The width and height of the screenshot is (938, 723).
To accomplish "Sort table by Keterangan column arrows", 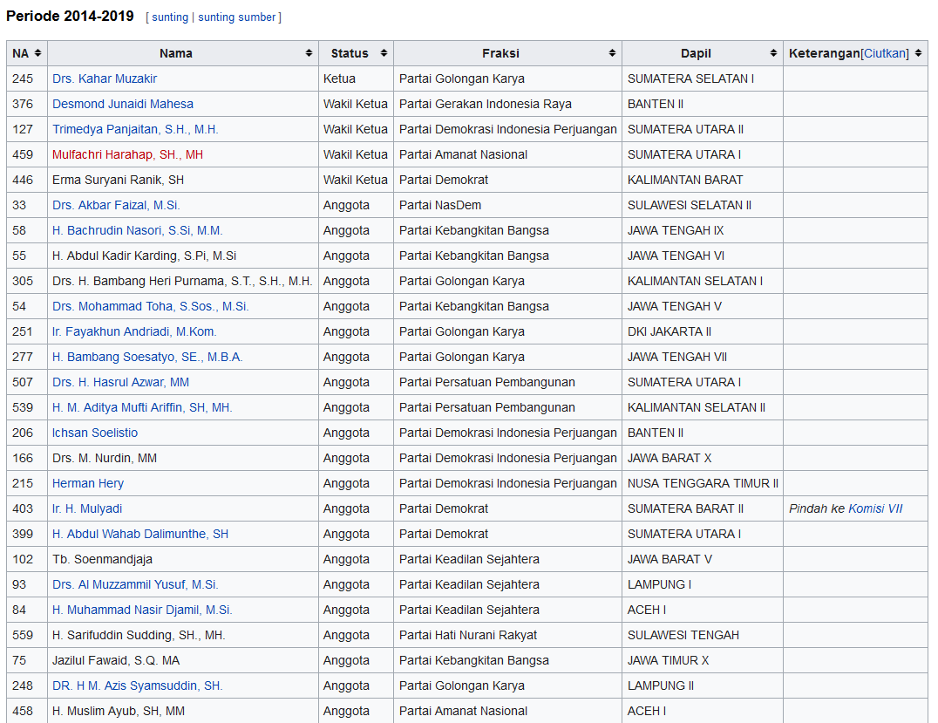I will [x=918, y=53].
